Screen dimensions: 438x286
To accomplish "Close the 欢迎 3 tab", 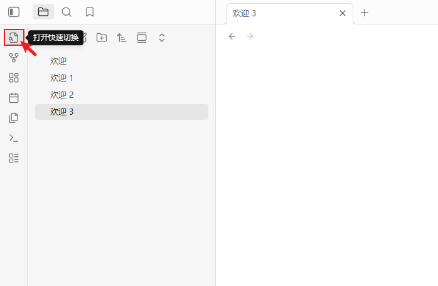I will pyautogui.click(x=343, y=13).
